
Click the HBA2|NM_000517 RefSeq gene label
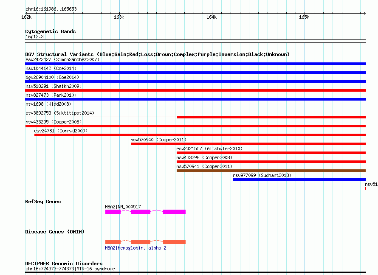click(x=123, y=207)
